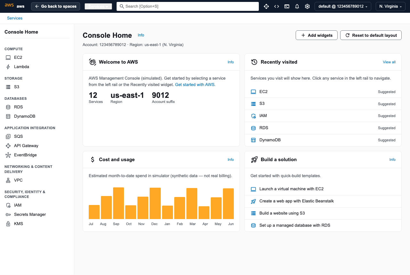Image resolution: width=410 pixels, height=275 pixels.
Task: Click DynamoDB icon in Recently visited
Action: point(253,140)
